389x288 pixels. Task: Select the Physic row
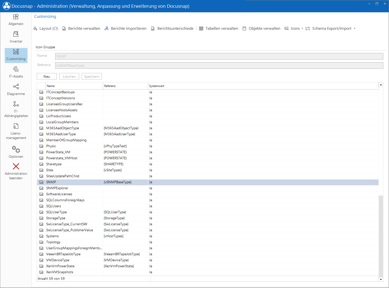pyautogui.click(x=208, y=146)
